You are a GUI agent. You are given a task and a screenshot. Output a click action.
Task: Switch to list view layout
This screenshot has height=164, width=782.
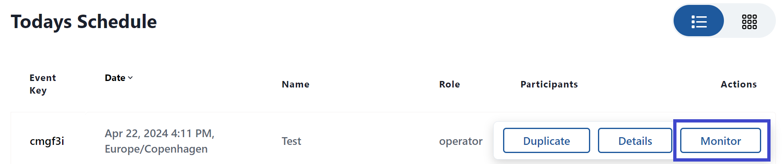click(699, 21)
